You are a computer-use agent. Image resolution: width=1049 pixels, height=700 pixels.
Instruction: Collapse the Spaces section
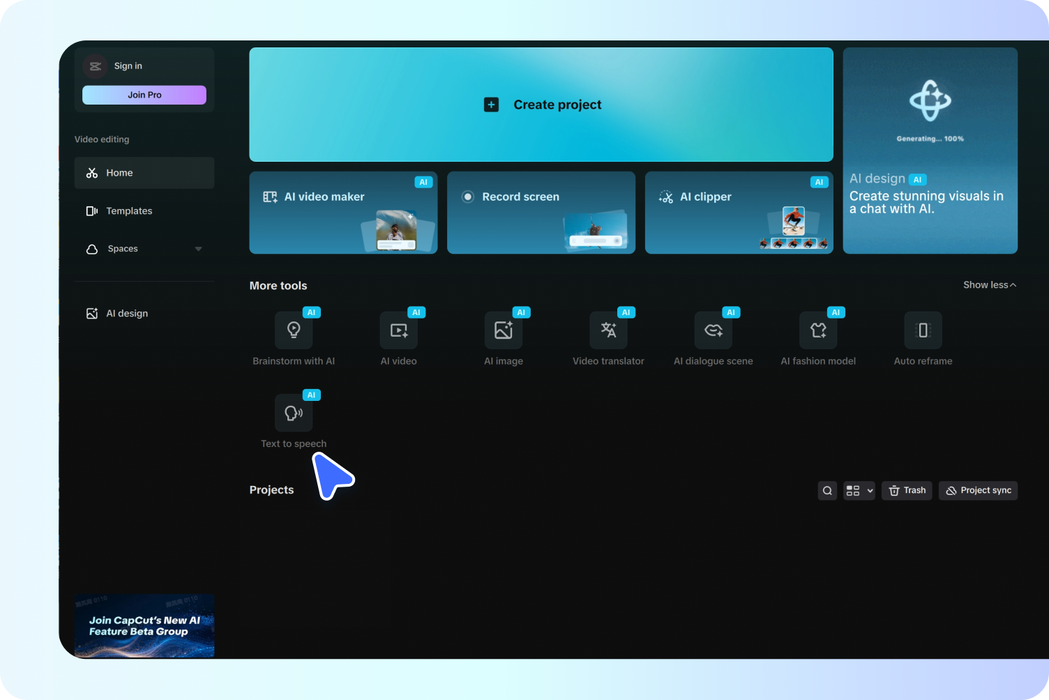[198, 249]
